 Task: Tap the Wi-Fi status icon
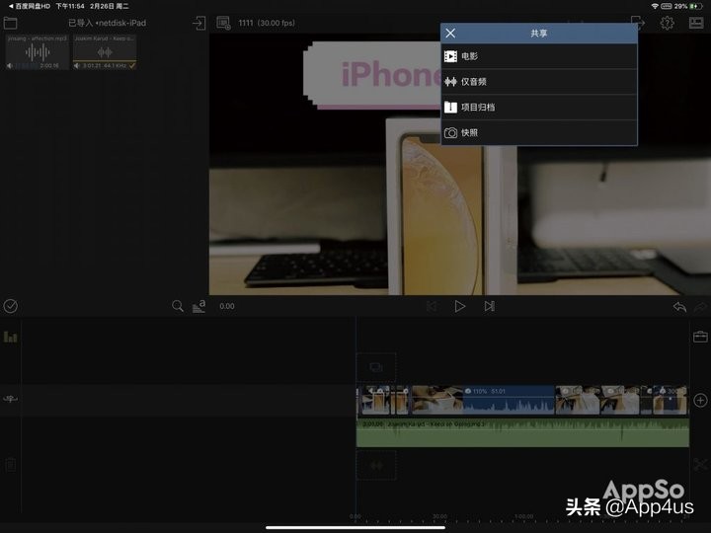(x=655, y=6)
